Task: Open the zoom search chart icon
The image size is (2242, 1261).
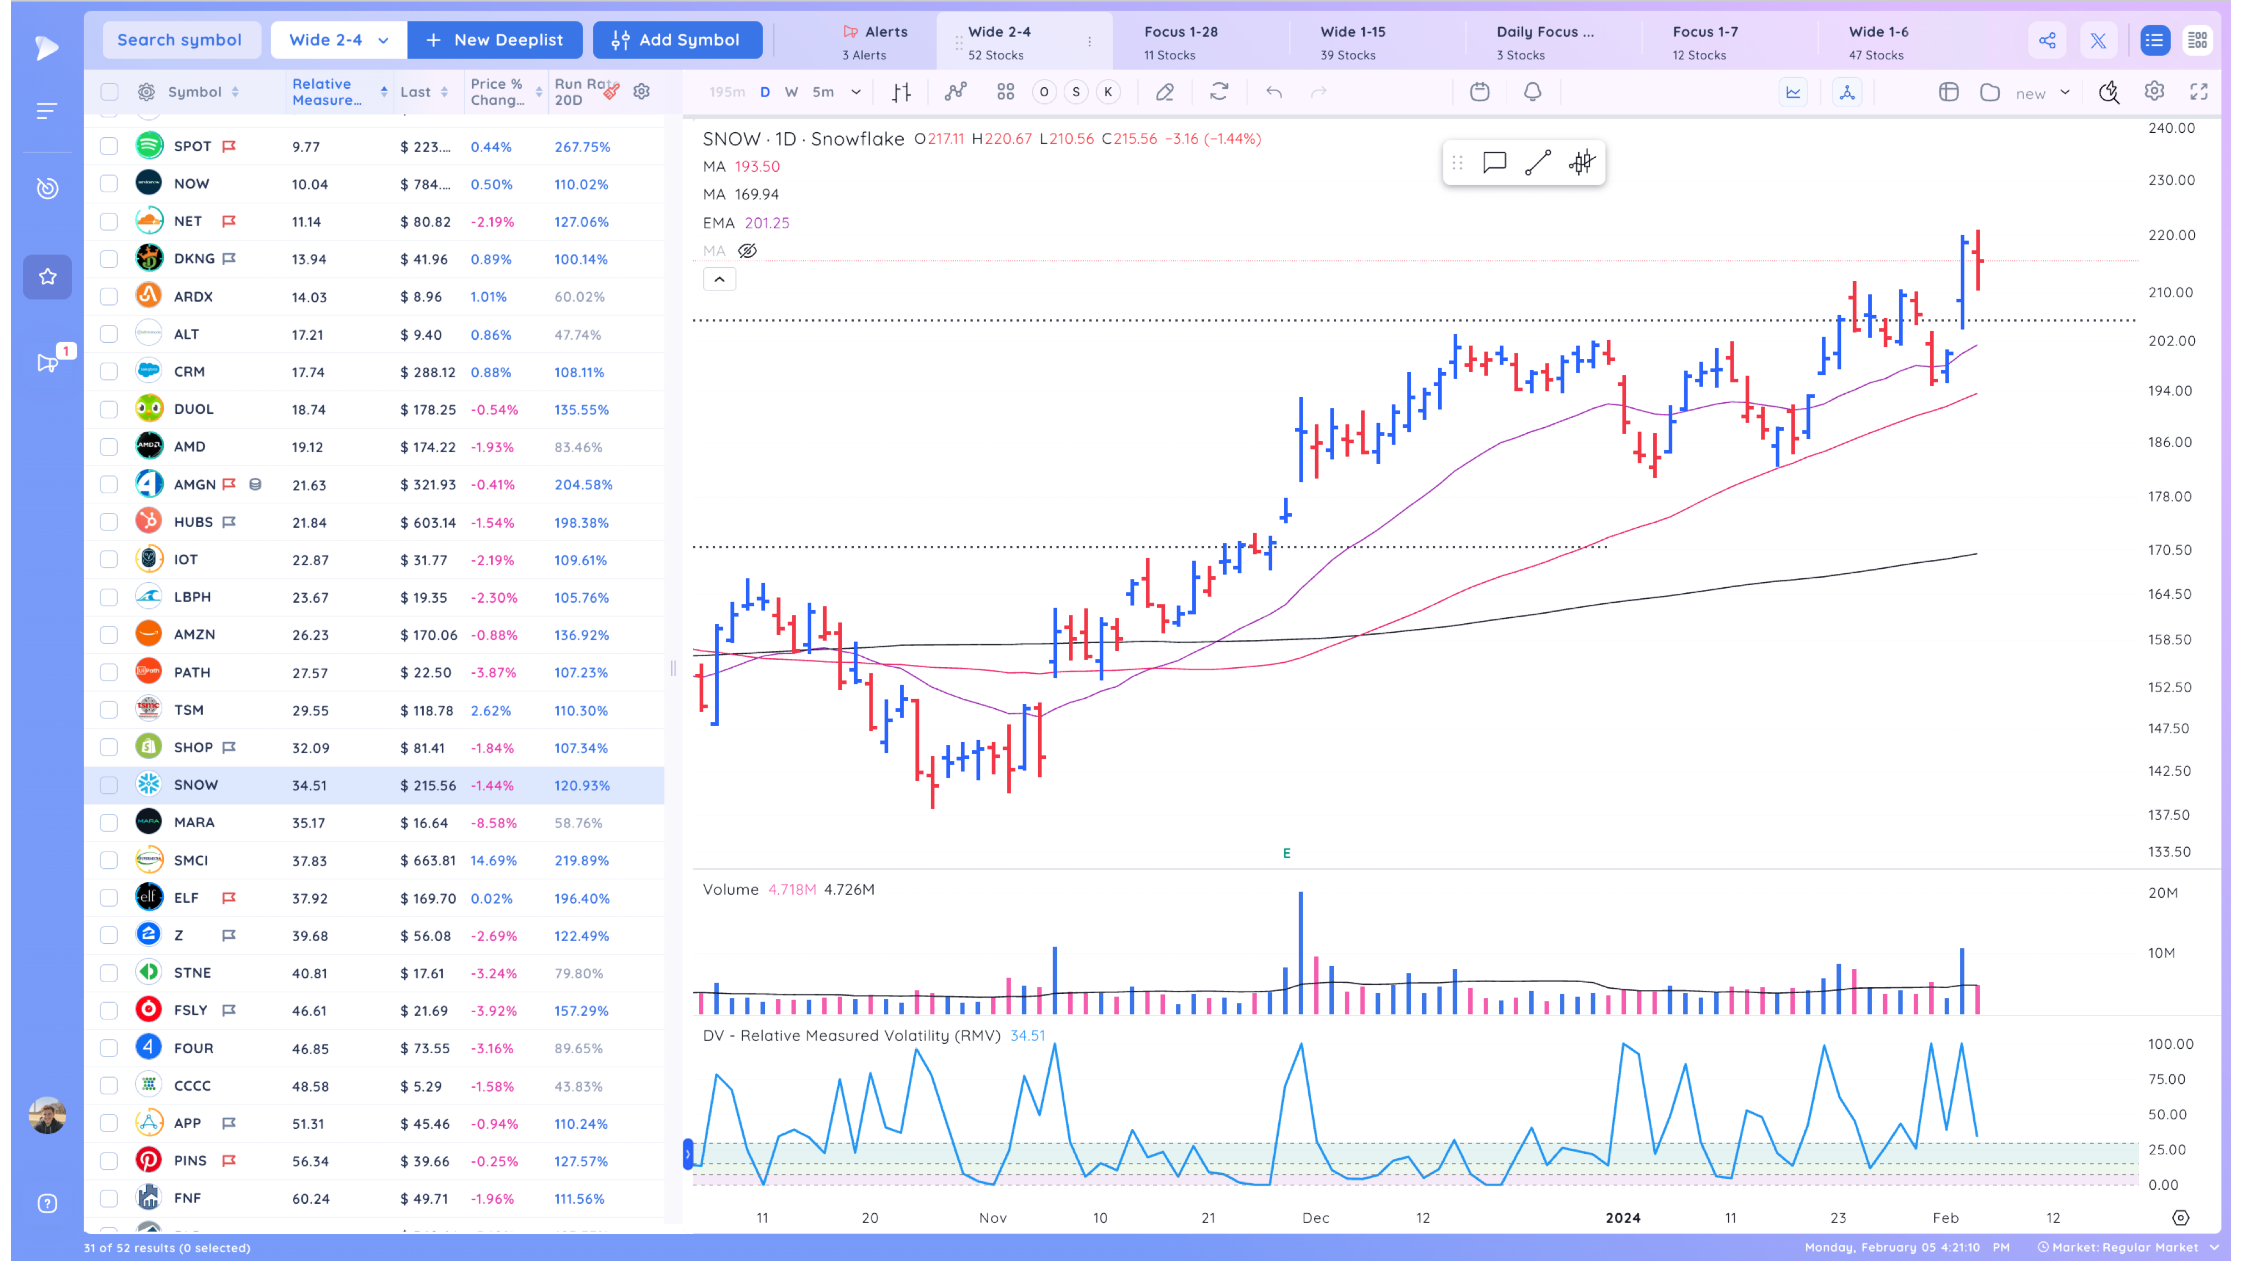Action: pos(2109,92)
